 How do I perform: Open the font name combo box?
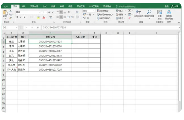[28, 12]
